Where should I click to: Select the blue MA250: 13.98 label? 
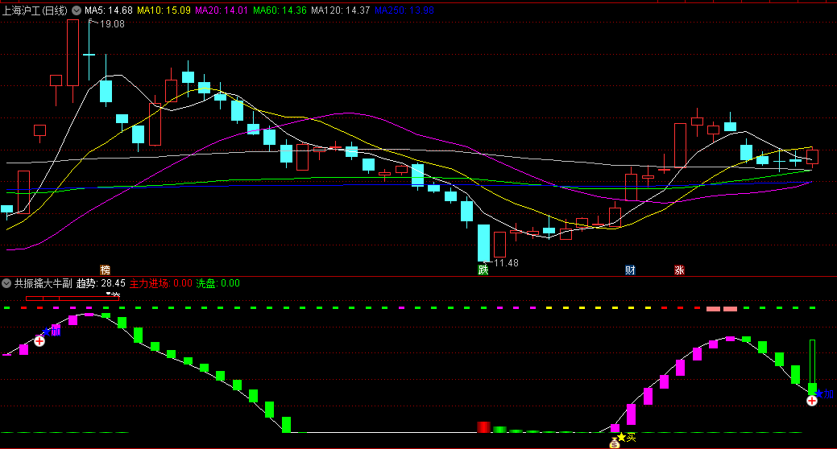(404, 10)
